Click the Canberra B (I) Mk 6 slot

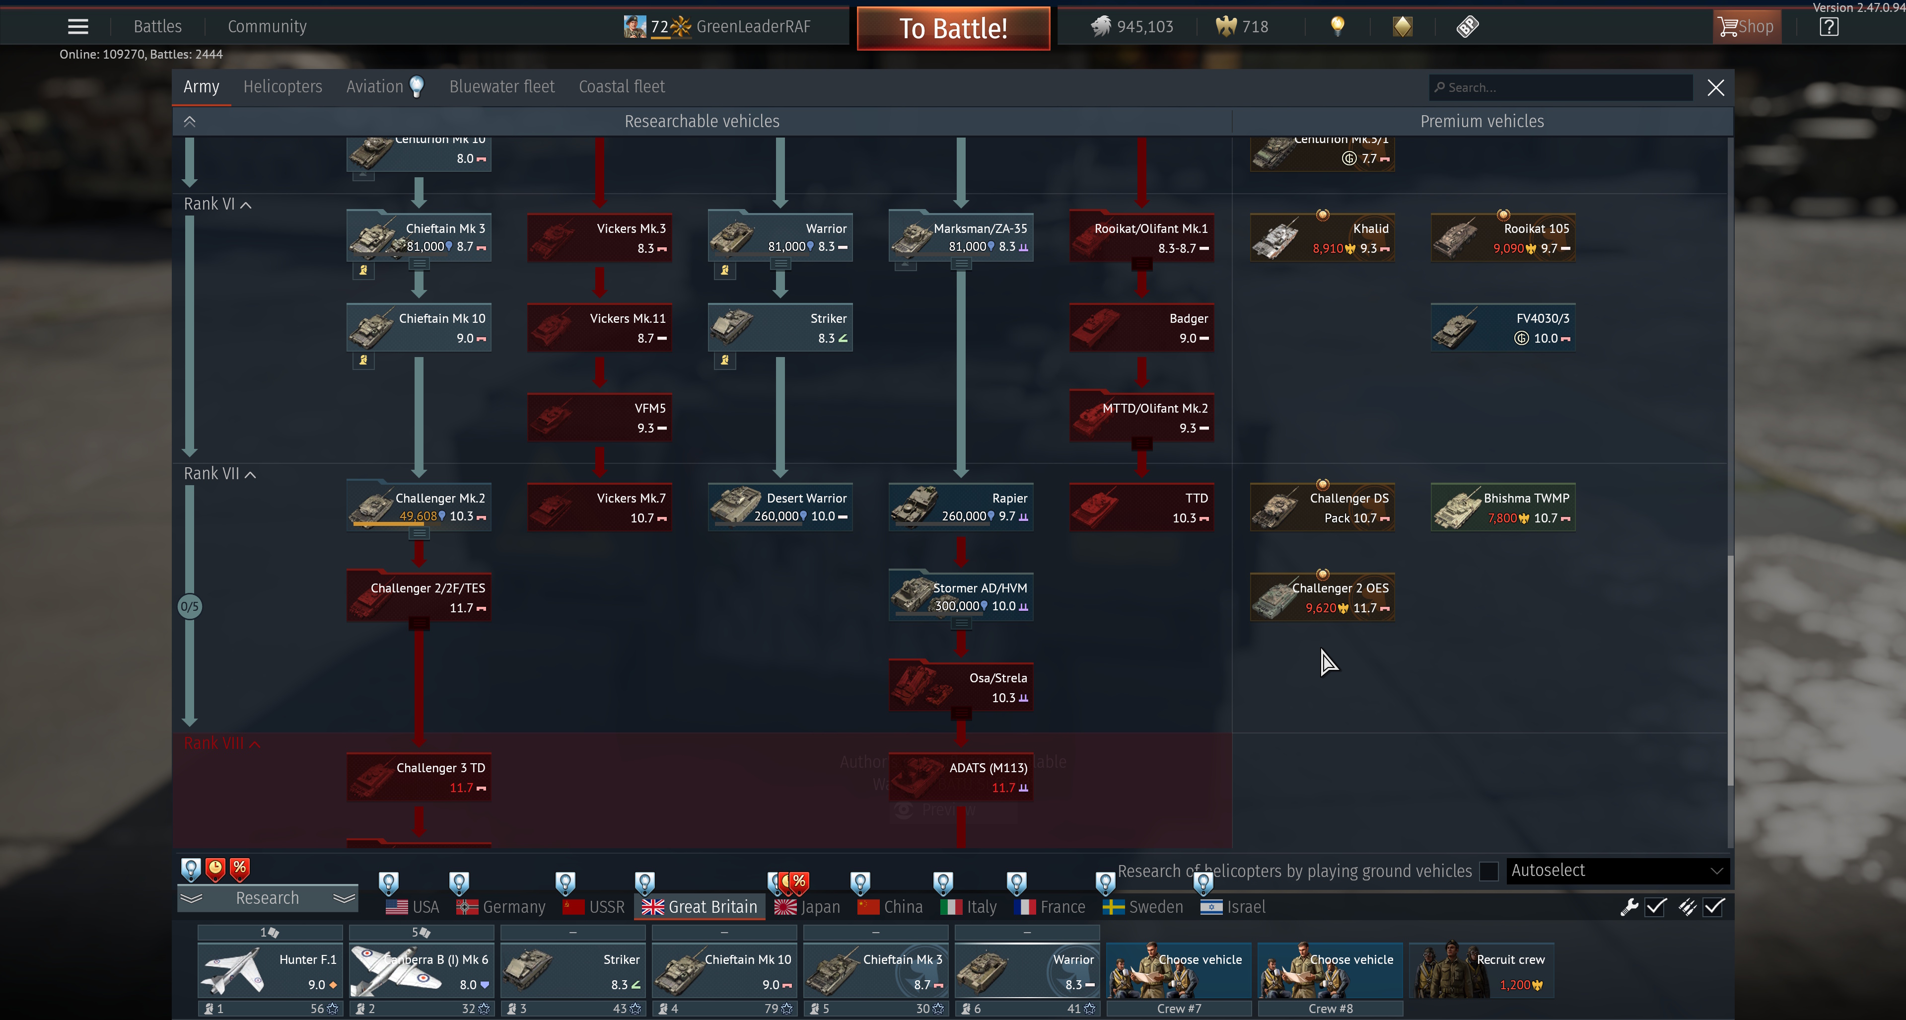pyautogui.click(x=421, y=970)
